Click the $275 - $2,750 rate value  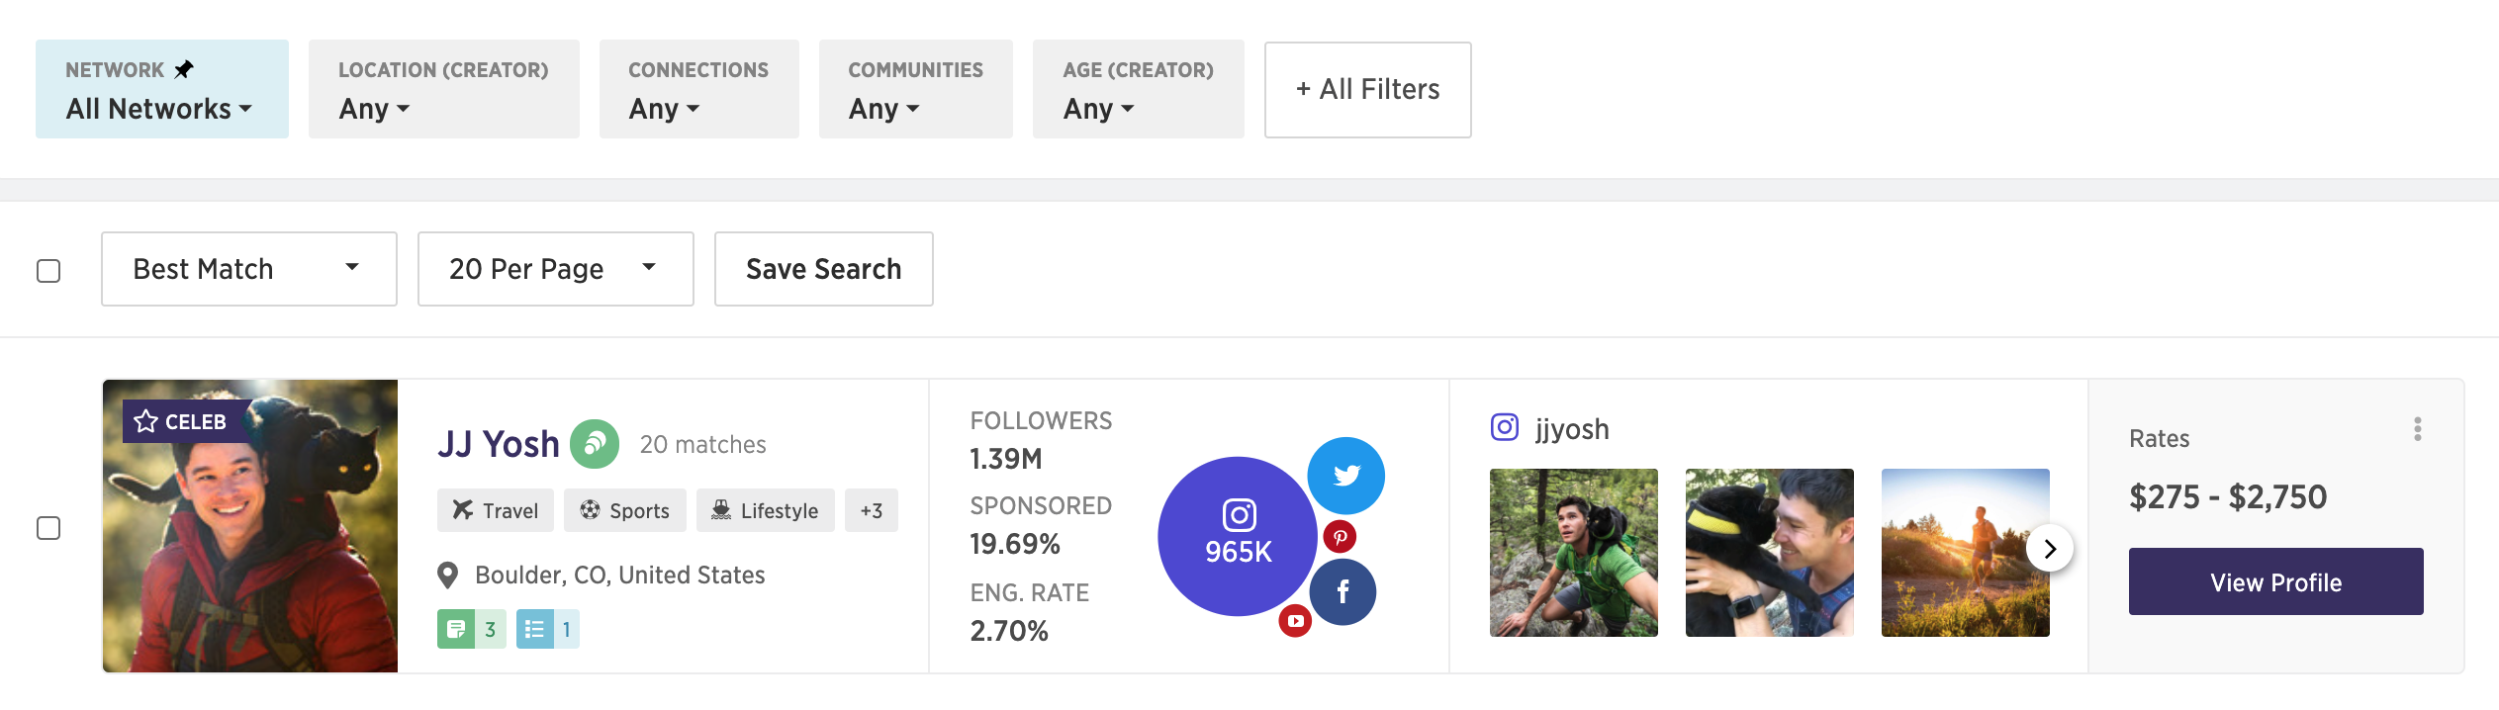click(2228, 496)
